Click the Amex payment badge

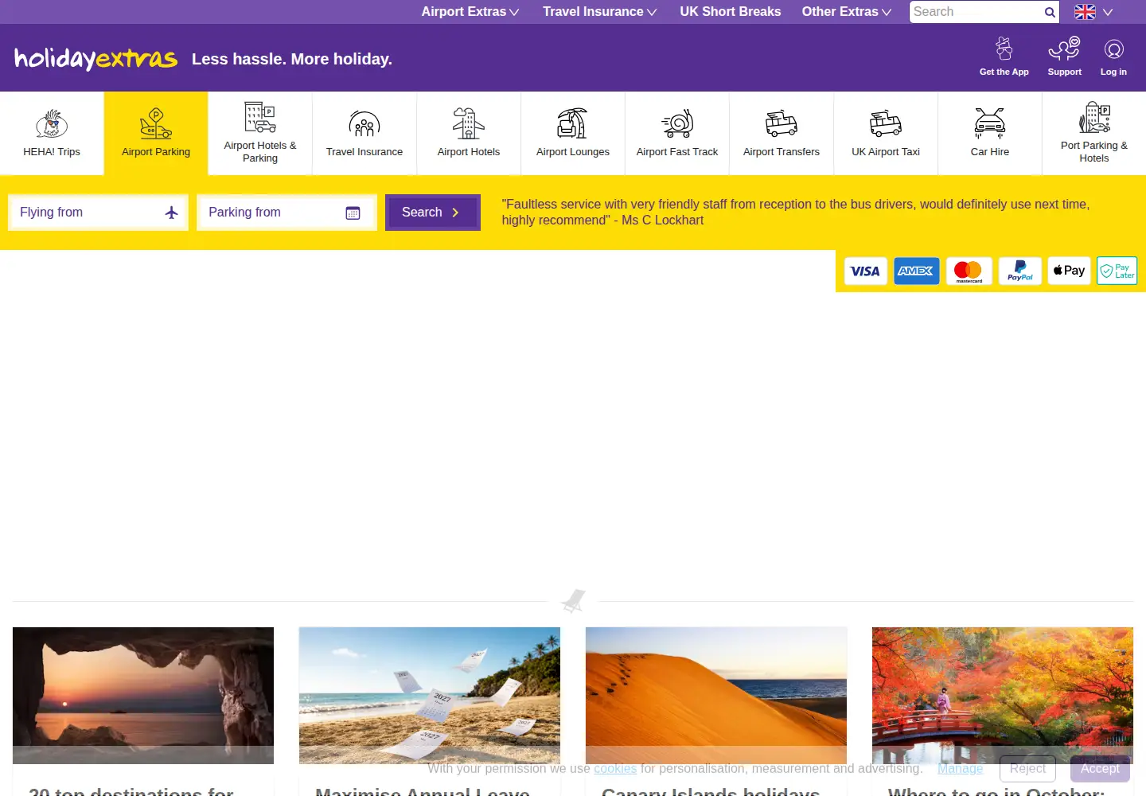coord(916,271)
